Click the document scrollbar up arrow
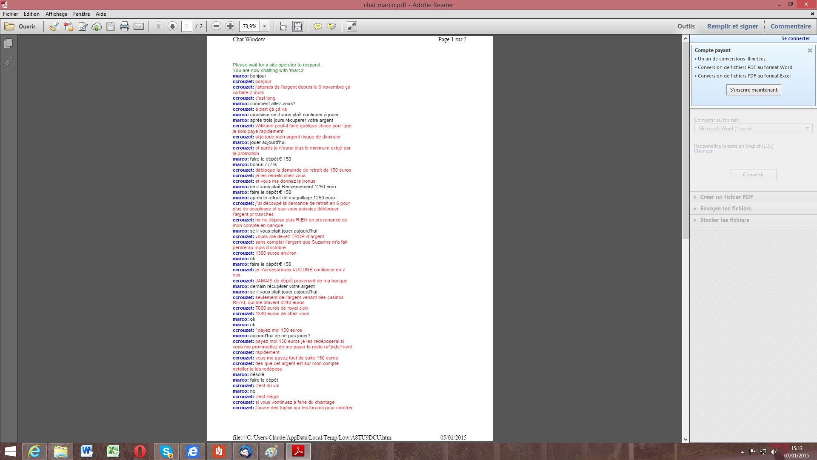This screenshot has height=460, width=817. coord(685,38)
